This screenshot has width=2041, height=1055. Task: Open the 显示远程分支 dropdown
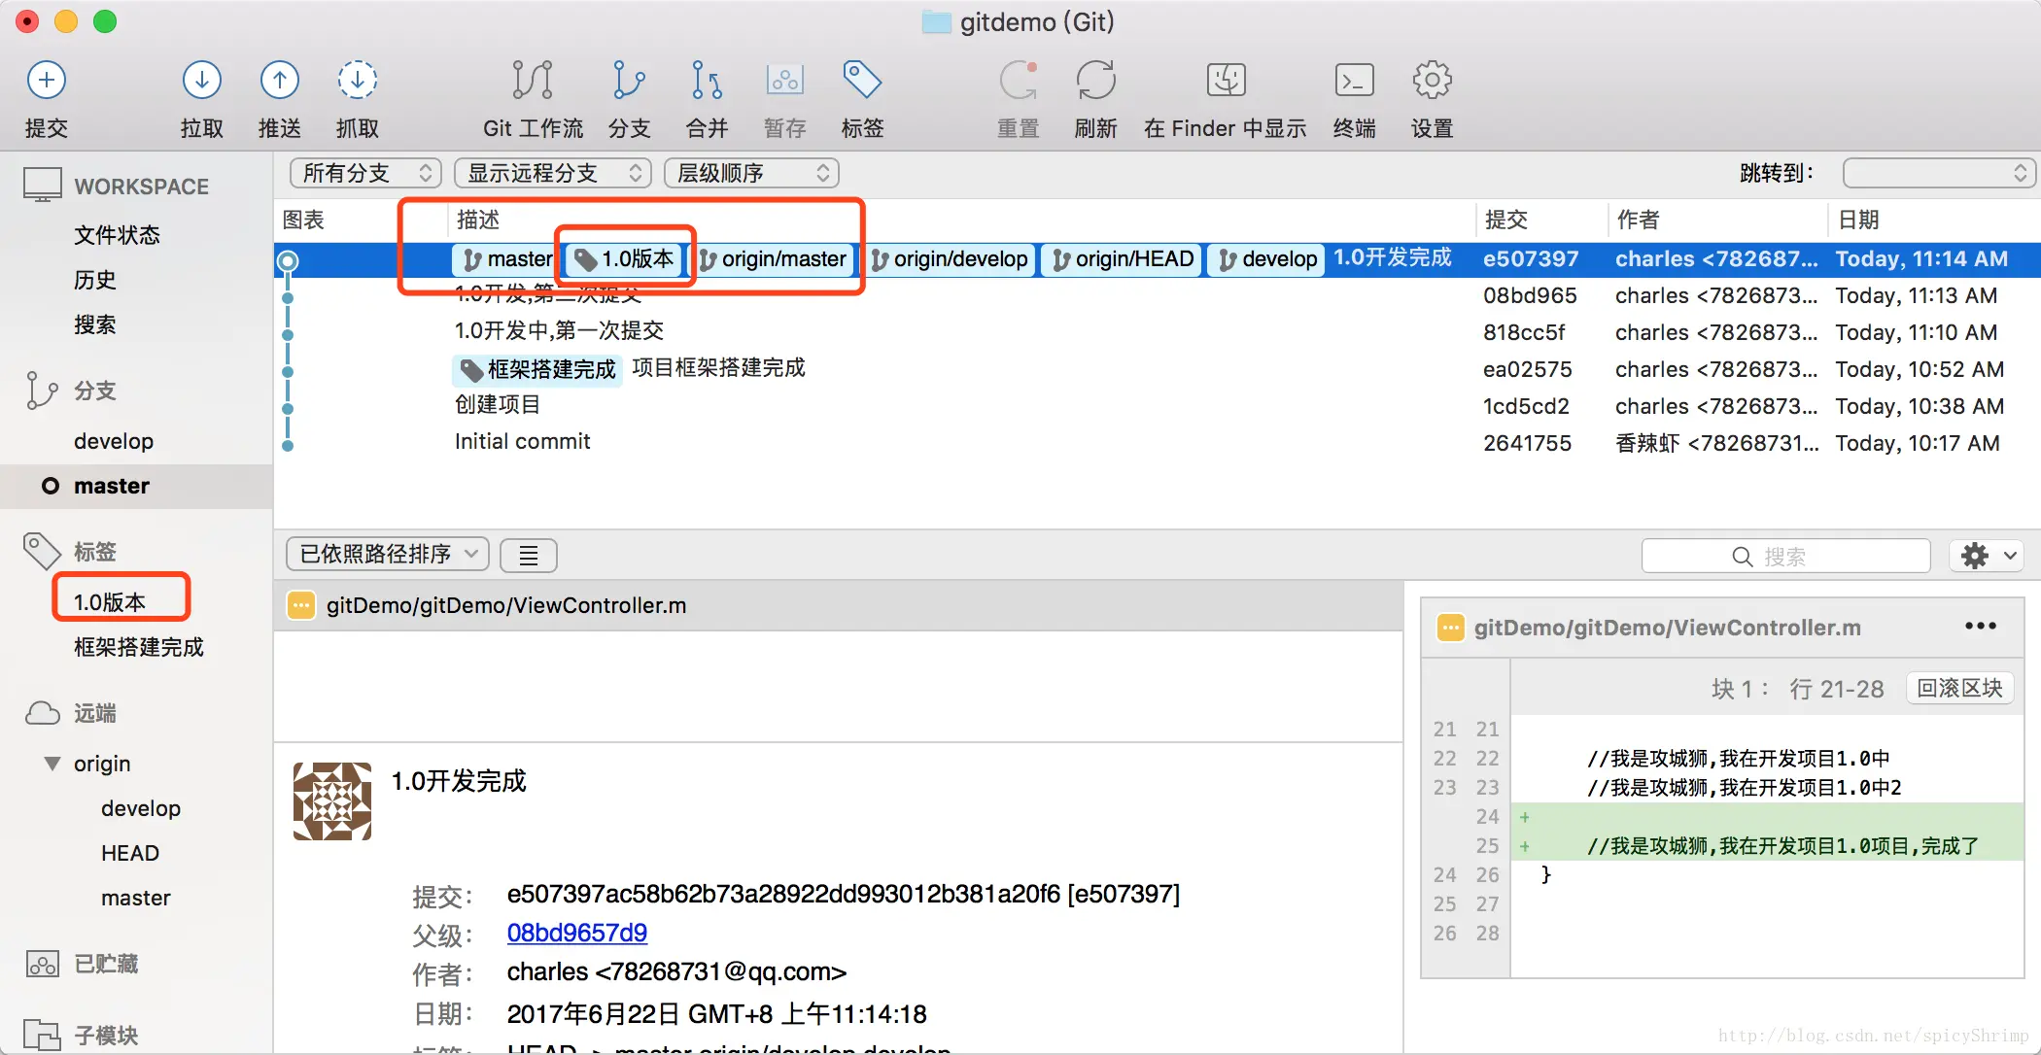[x=554, y=173]
